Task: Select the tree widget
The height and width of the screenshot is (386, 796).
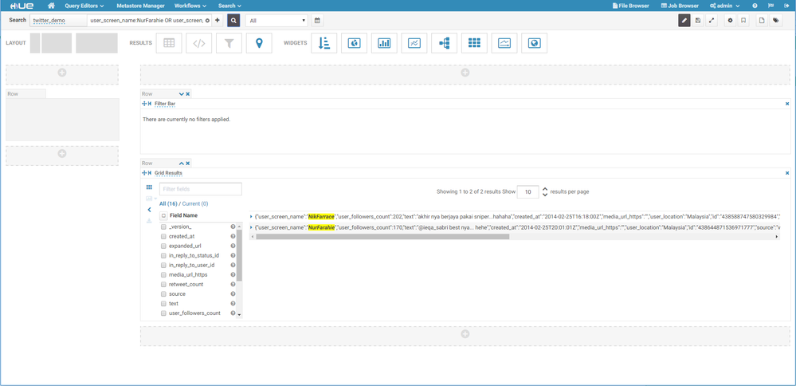Action: pos(444,43)
